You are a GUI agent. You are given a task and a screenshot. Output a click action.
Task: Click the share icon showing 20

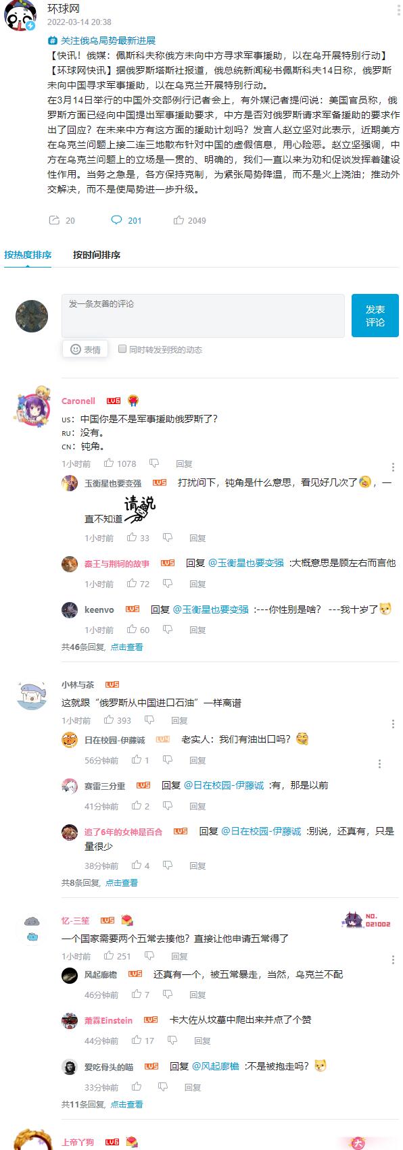[54, 220]
